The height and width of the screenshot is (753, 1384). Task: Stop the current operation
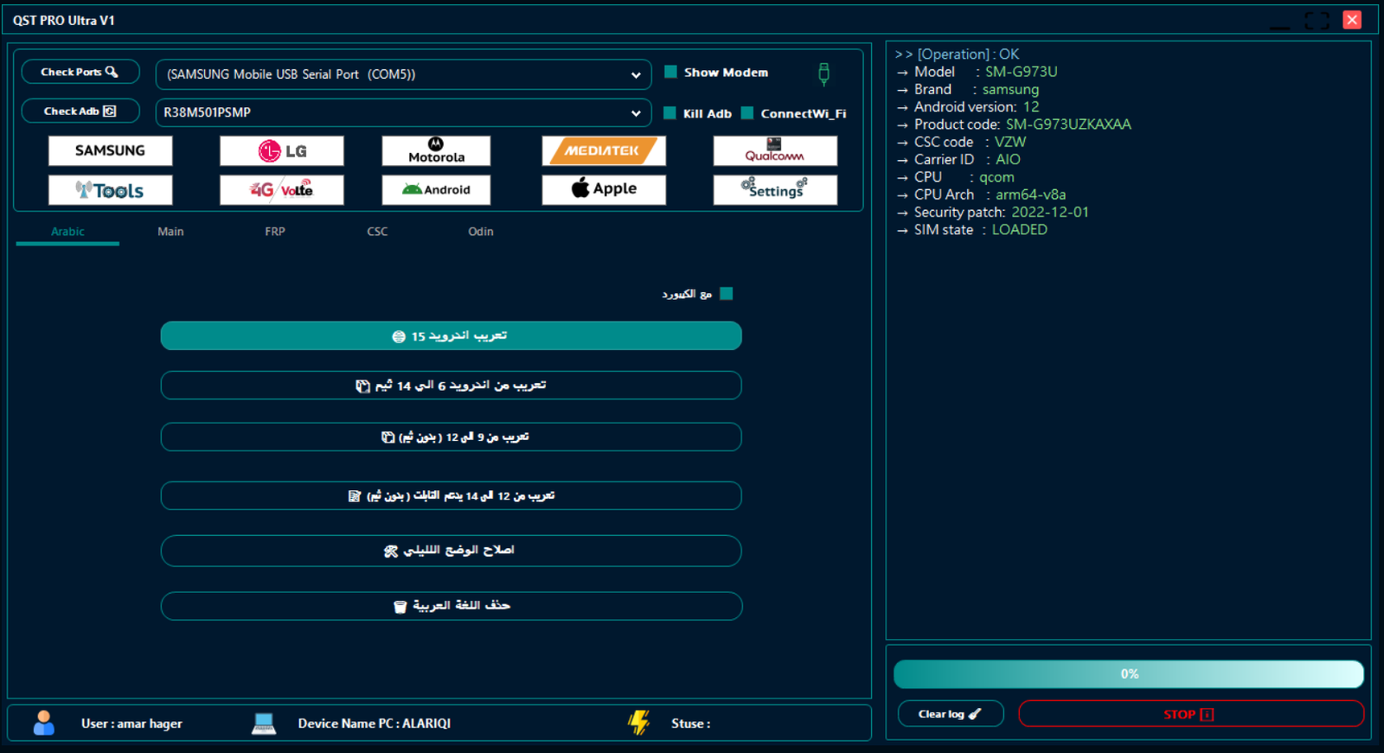coord(1191,714)
